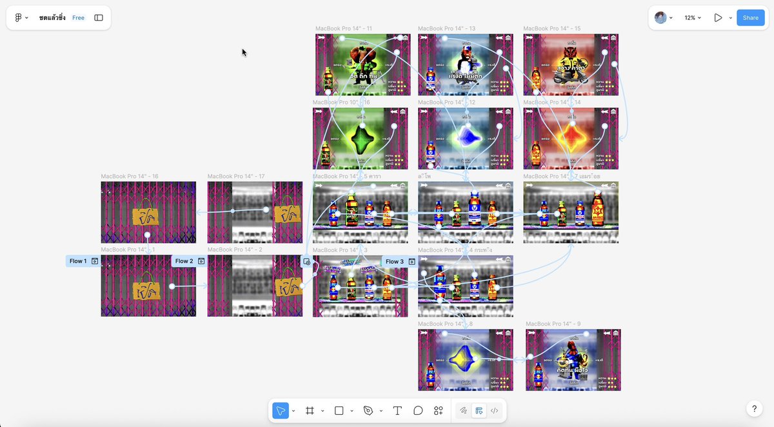Viewport: 774px width, 427px height.
Task: Select frame label MacBook Pro 14" - 13
Action: click(x=447, y=29)
